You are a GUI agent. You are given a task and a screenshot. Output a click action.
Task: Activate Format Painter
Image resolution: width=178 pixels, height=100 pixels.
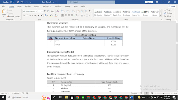[x=13, y=16]
